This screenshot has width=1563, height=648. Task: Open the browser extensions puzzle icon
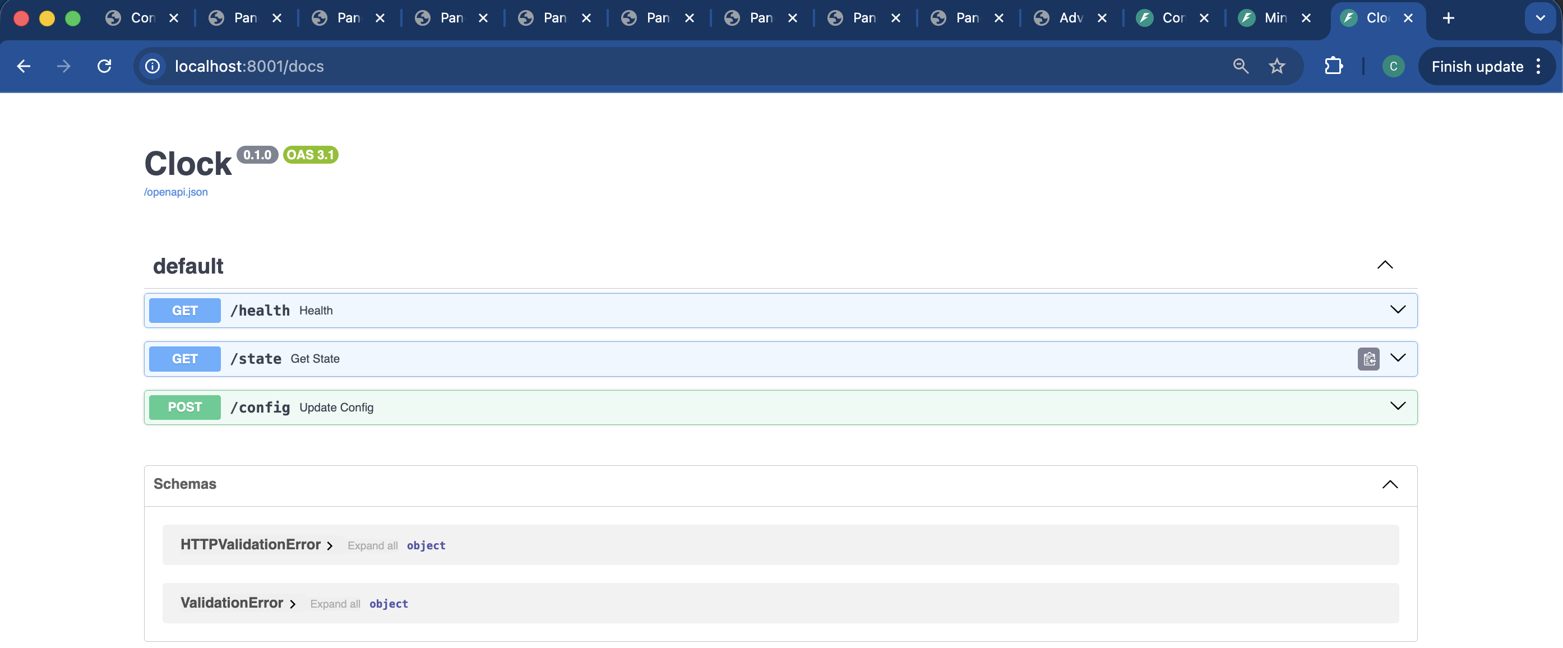tap(1333, 66)
